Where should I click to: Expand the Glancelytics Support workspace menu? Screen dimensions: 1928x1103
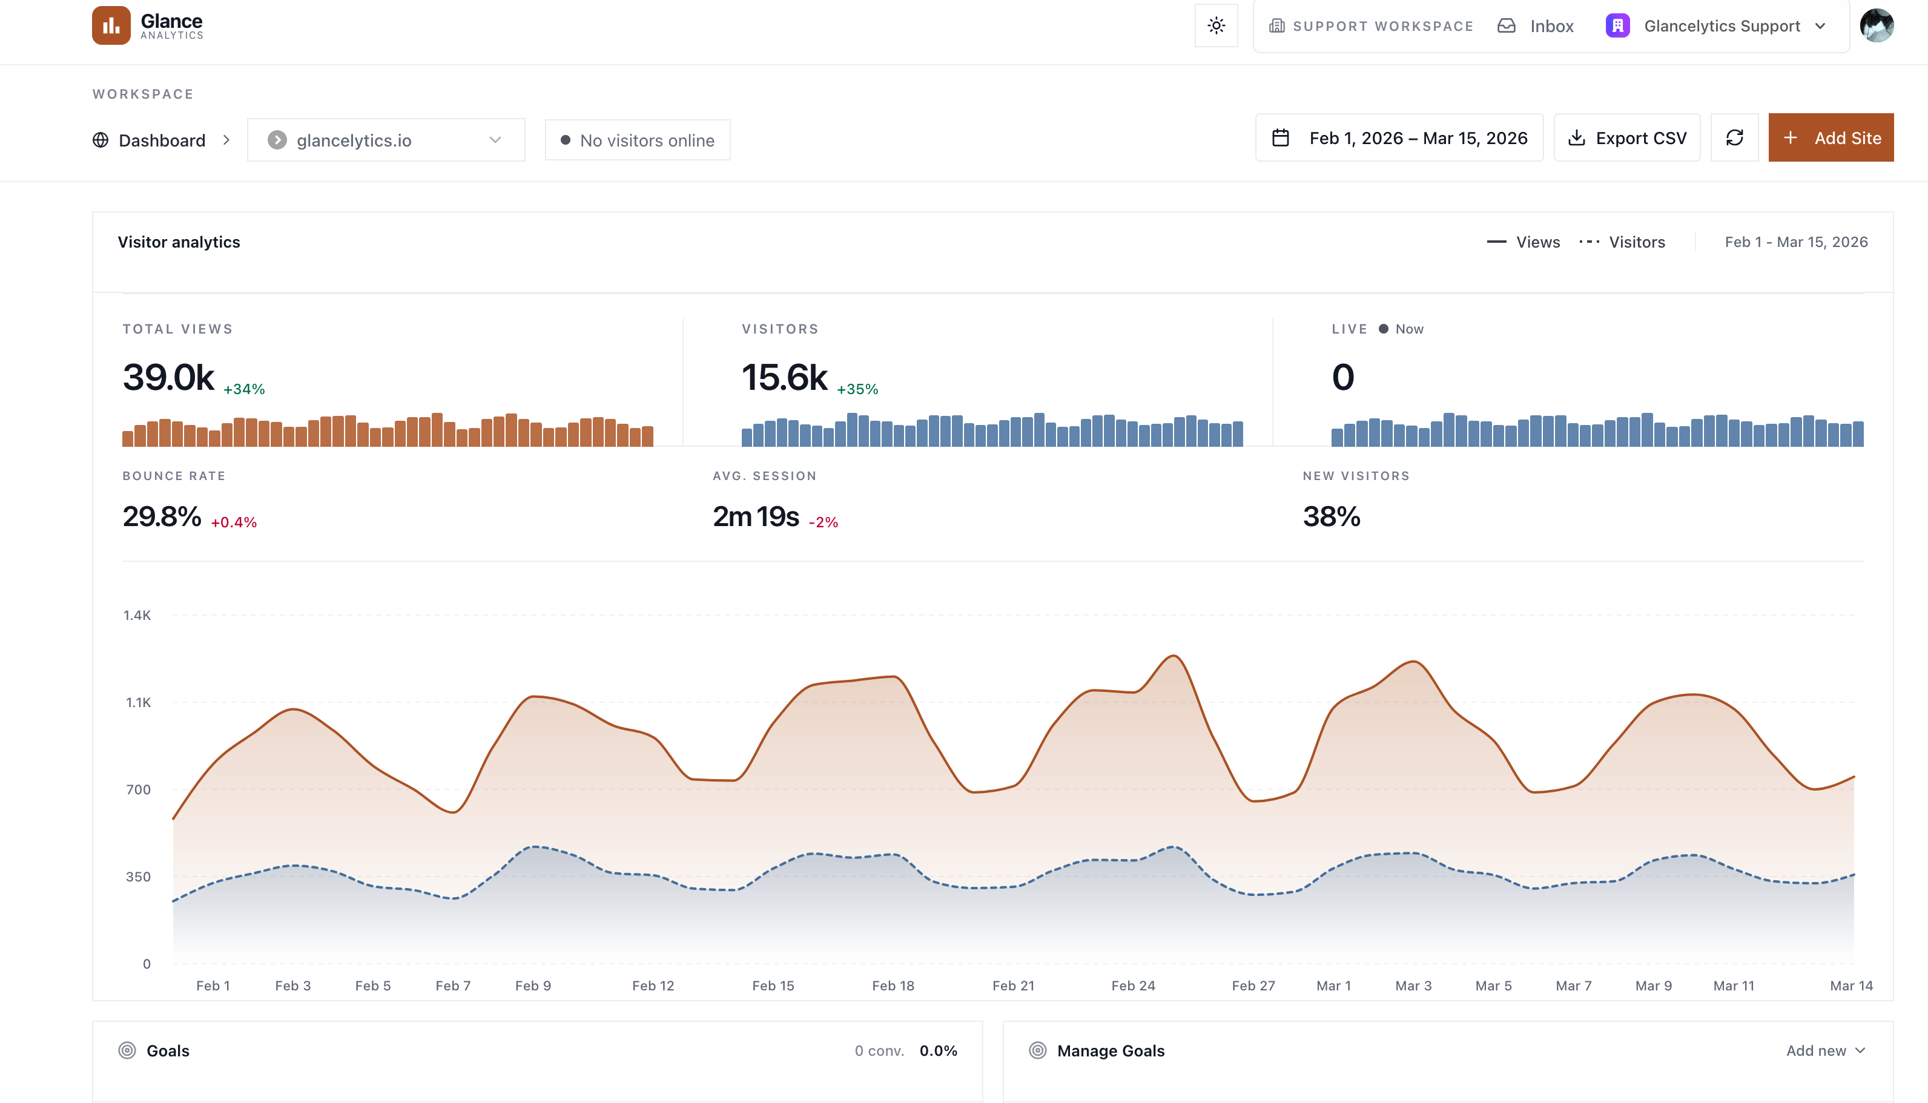[1820, 26]
